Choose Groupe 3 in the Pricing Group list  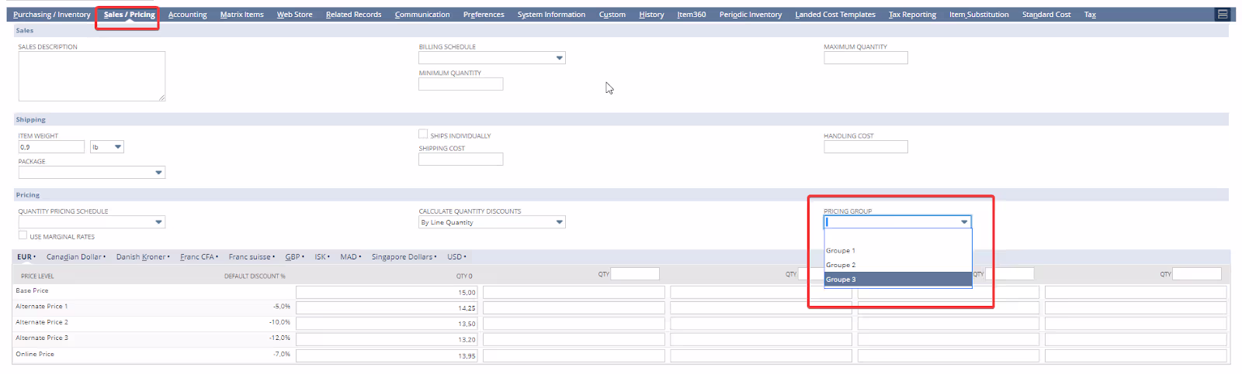pos(897,280)
